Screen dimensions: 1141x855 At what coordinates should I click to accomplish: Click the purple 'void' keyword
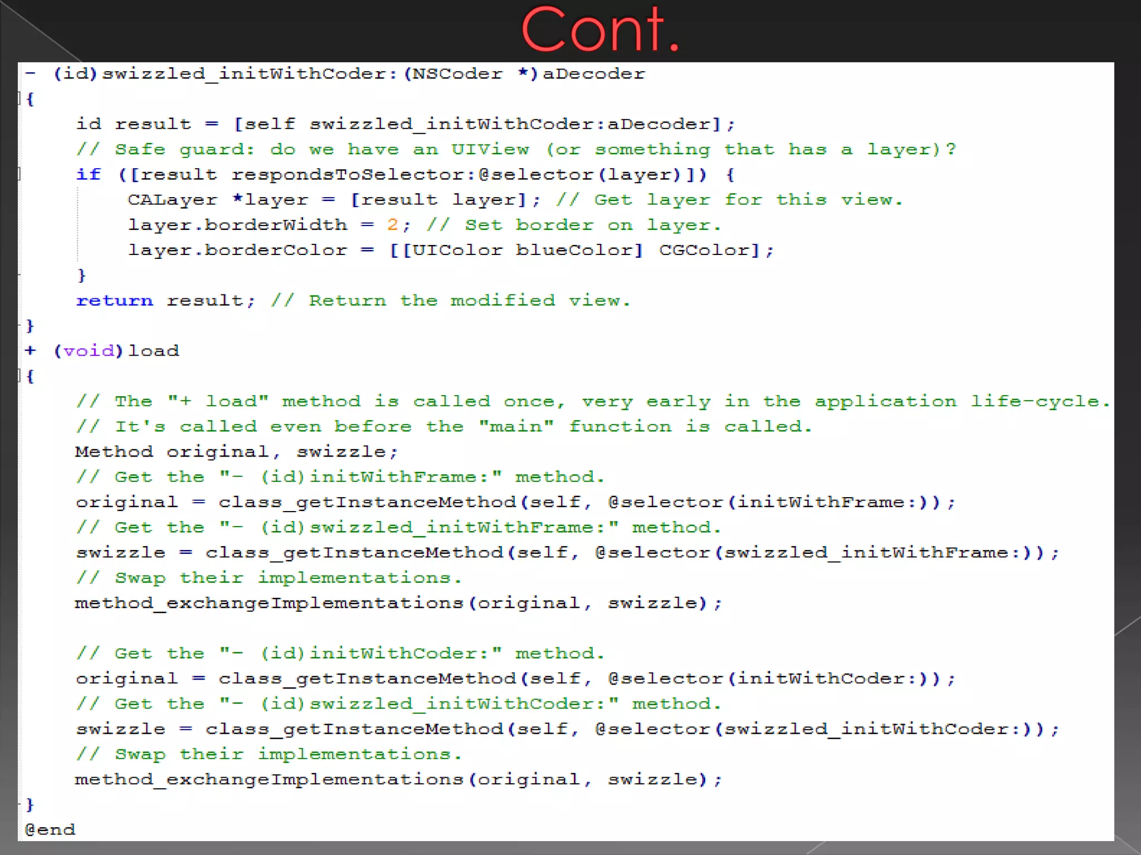[88, 351]
